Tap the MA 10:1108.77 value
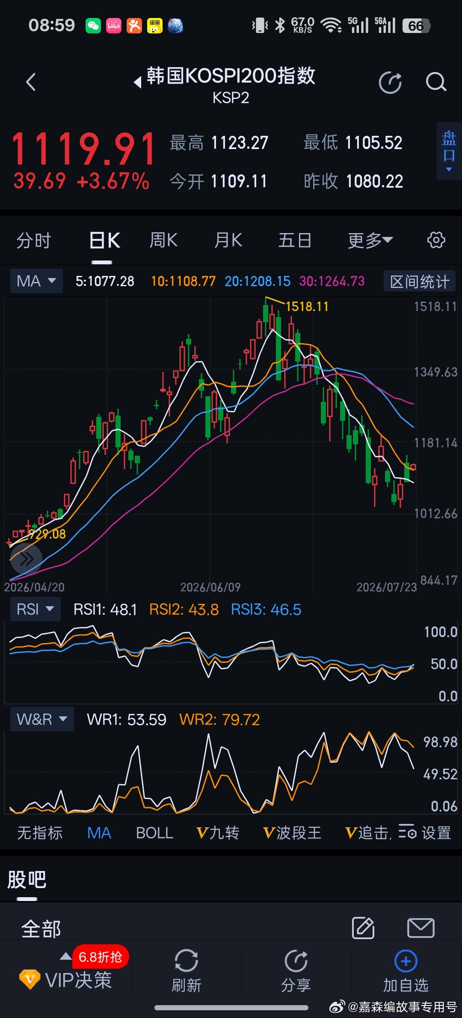Viewport: 462px width, 1018px height. pos(184,281)
